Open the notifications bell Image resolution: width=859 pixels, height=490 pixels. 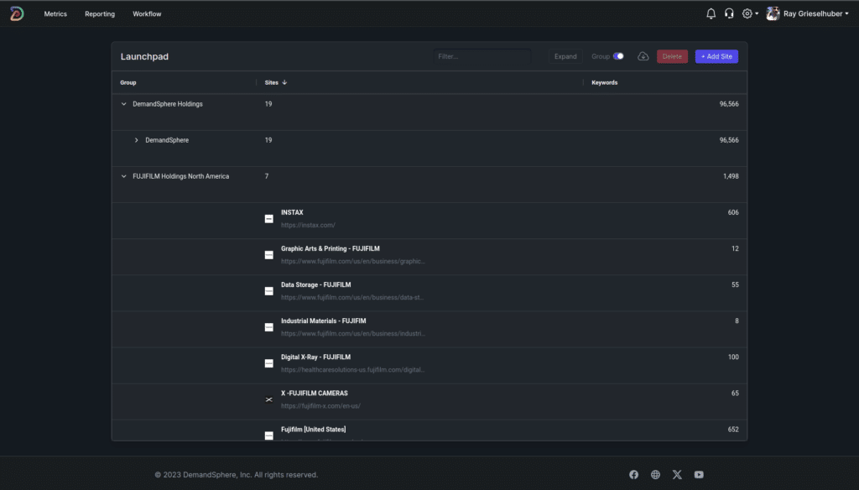(711, 13)
